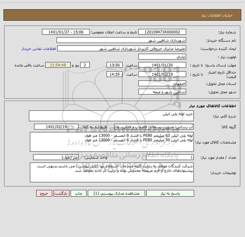This screenshot has height=237, width=245.
Task: Click the goods group field آب رسانی
Action: pos(154,127)
